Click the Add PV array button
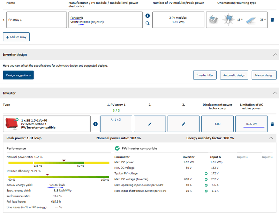This screenshot has width=279, height=214. point(16,37)
